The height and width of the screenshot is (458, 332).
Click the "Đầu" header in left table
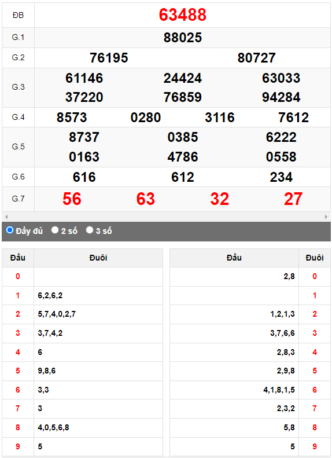(x=18, y=258)
